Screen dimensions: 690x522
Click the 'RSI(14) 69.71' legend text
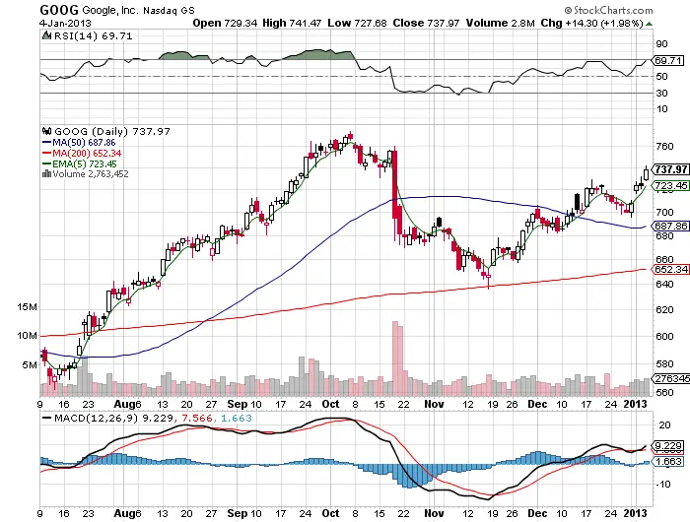coord(93,35)
